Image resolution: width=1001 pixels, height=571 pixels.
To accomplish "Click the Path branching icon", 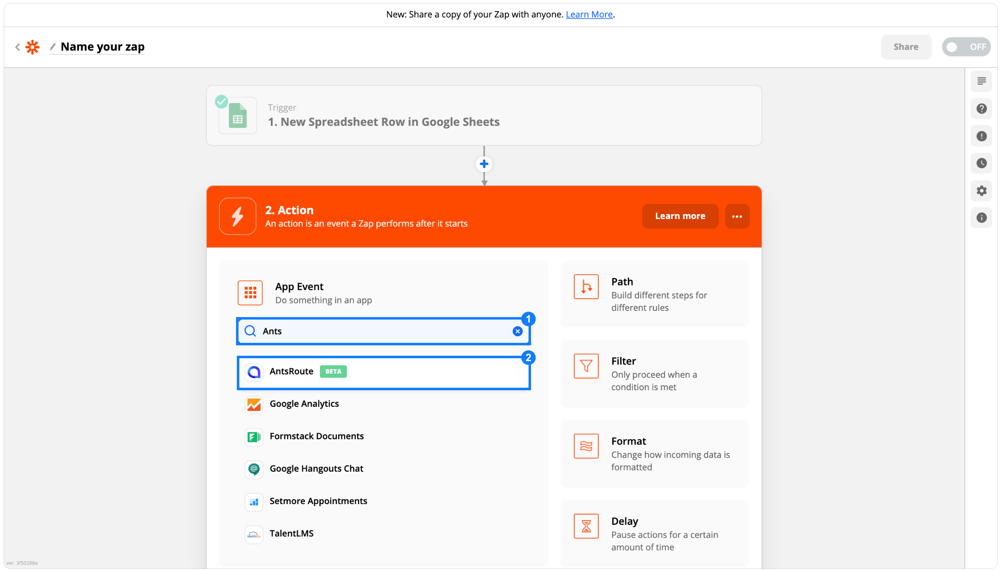I will click(x=586, y=287).
